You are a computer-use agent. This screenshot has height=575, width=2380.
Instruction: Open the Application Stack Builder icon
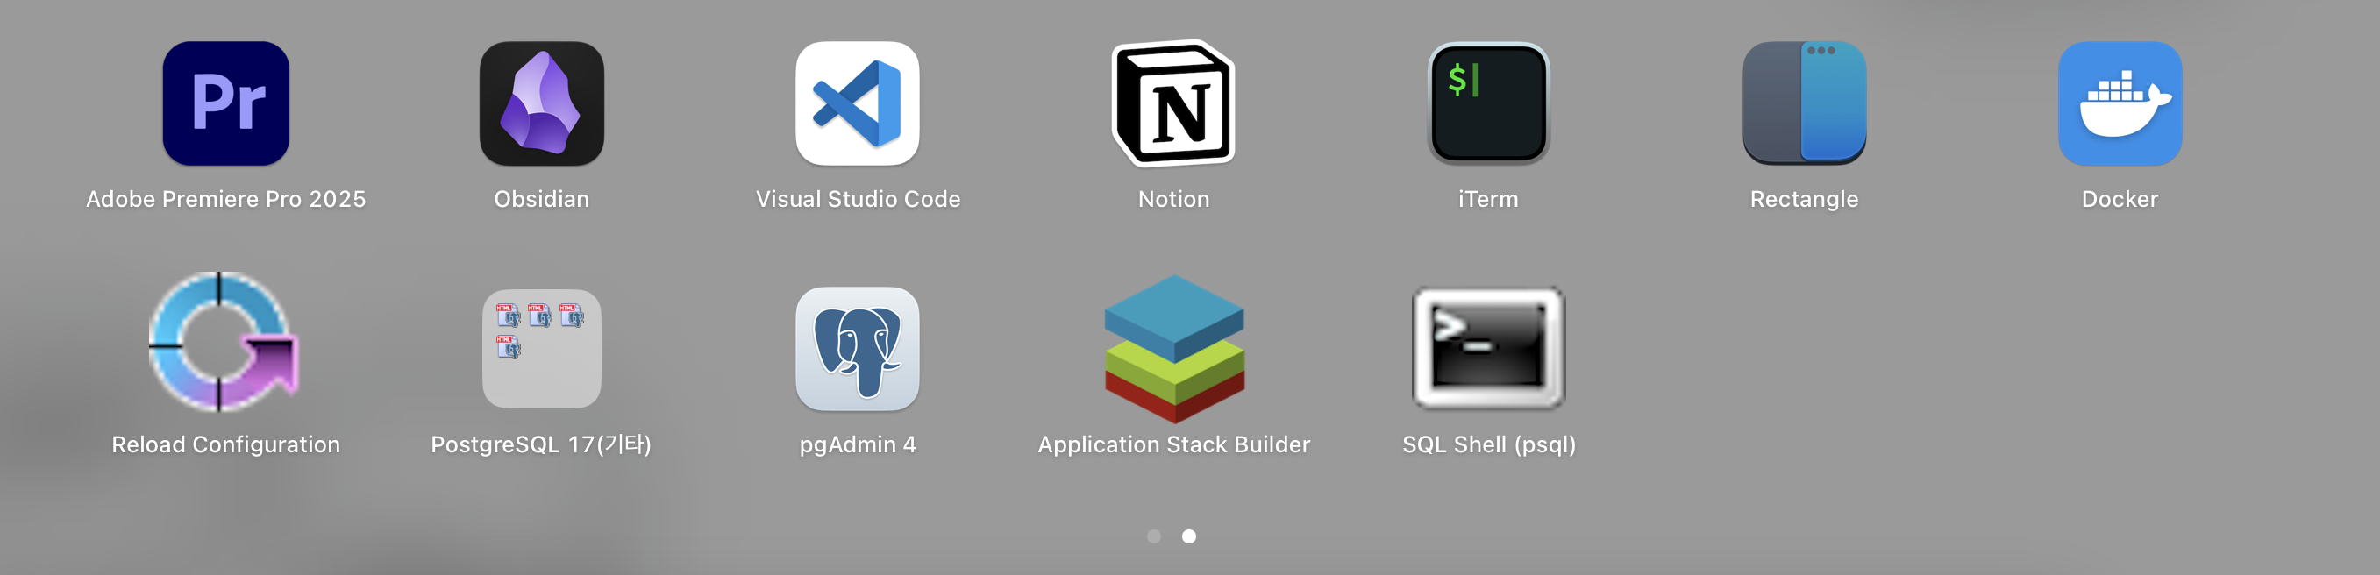[x=1174, y=349]
